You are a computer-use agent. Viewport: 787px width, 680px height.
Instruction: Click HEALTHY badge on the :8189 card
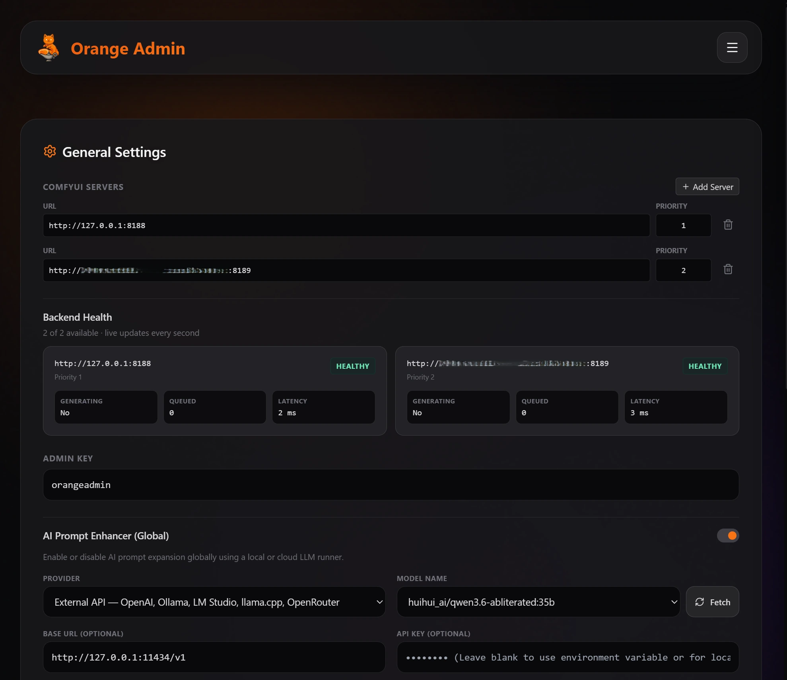[x=705, y=366]
